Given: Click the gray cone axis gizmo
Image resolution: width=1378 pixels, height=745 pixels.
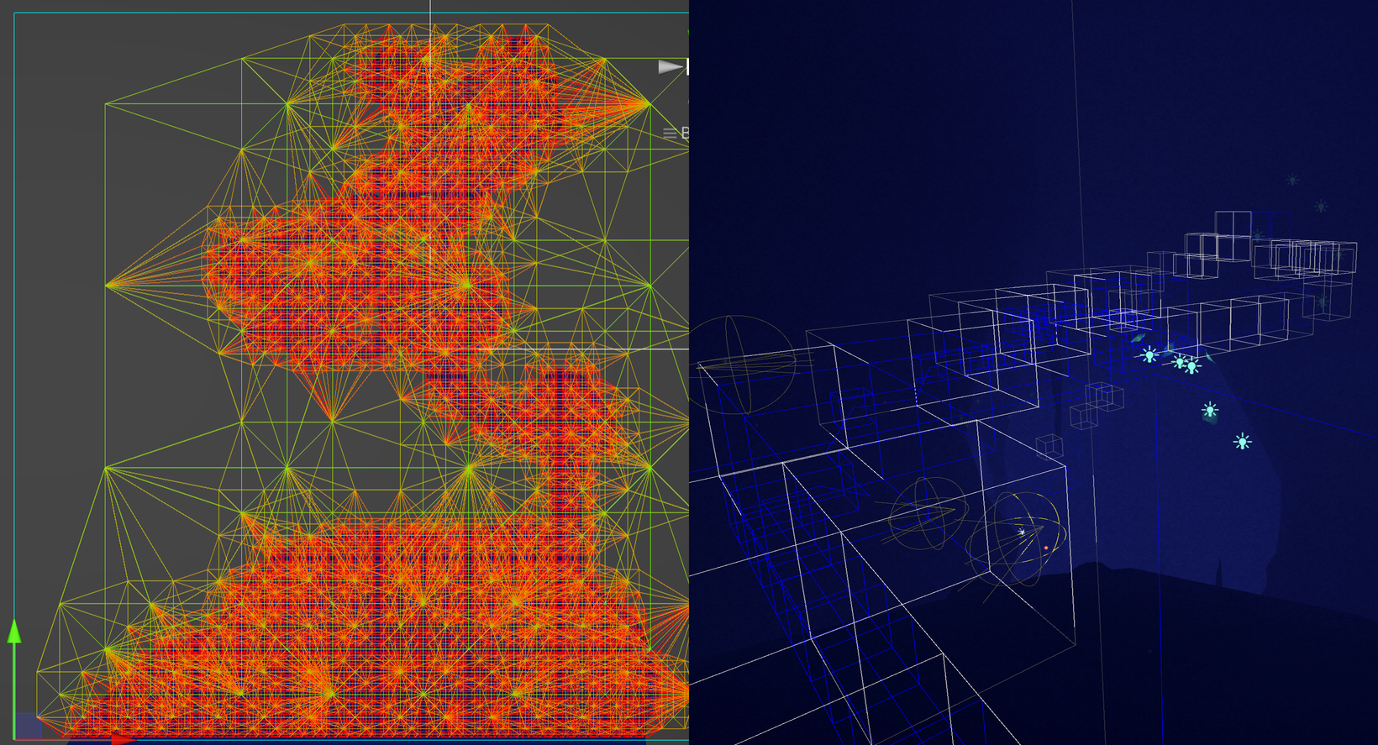Looking at the screenshot, I should (670, 67).
